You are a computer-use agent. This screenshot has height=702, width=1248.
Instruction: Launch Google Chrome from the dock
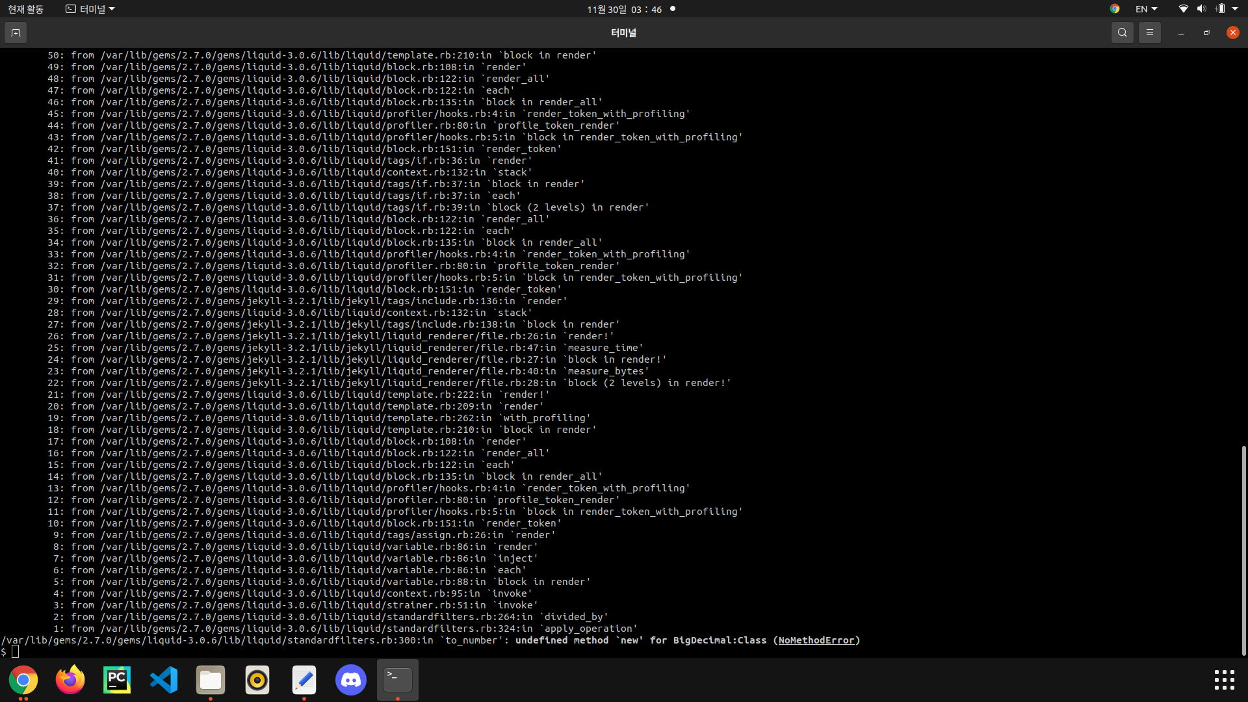[x=23, y=681]
